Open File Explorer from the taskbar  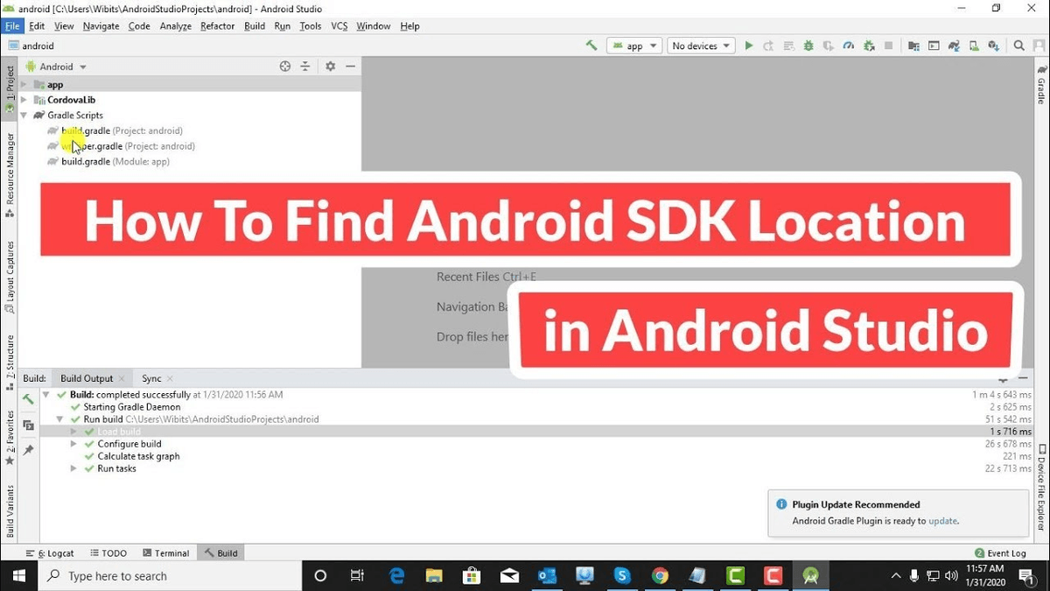pos(434,576)
